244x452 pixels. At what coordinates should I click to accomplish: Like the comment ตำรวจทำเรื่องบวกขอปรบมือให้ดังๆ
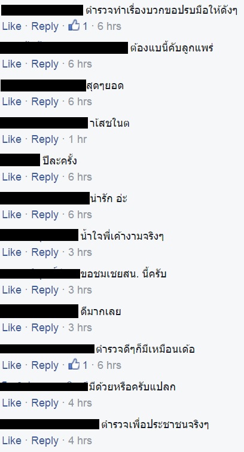12,26
